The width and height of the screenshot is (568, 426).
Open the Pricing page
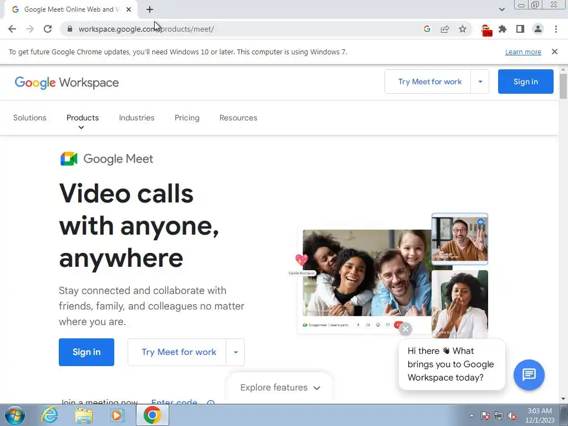pyautogui.click(x=187, y=118)
